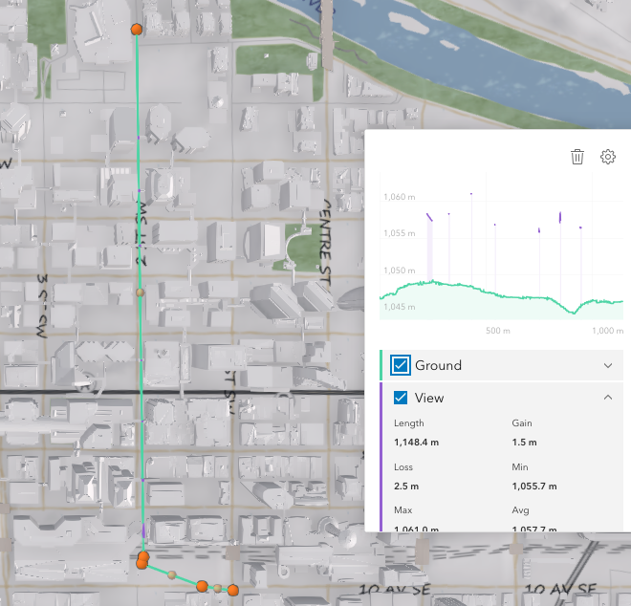Select the northern start vertex of profile line
Viewport: 631px width, 606px height.
click(x=137, y=30)
